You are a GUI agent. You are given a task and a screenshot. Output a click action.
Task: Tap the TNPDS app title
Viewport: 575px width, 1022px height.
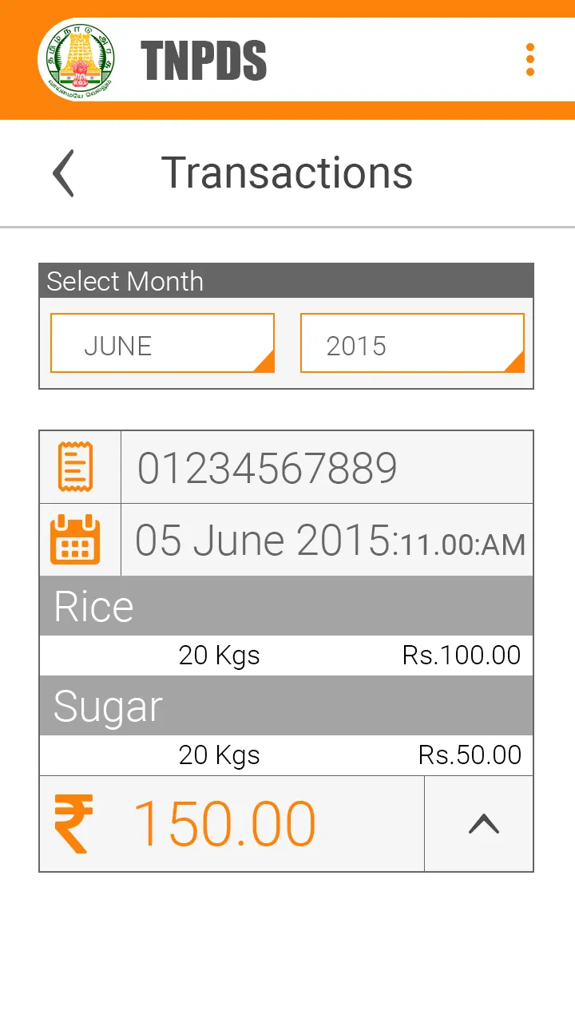(x=204, y=61)
